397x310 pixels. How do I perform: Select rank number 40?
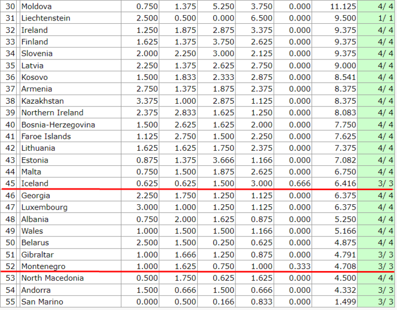tap(10, 125)
